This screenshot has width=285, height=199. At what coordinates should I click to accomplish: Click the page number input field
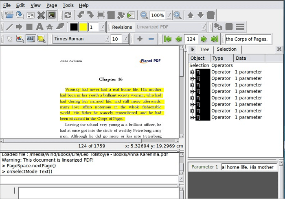(x=191, y=39)
